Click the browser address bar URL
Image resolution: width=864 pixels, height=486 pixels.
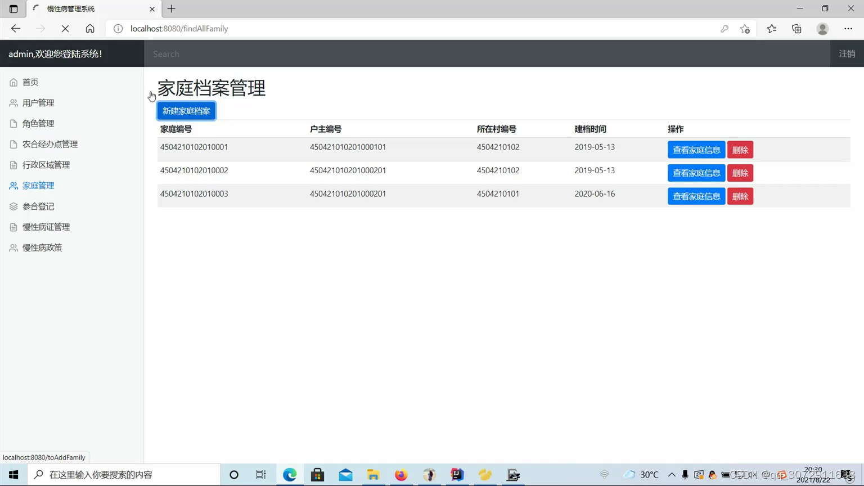click(179, 29)
